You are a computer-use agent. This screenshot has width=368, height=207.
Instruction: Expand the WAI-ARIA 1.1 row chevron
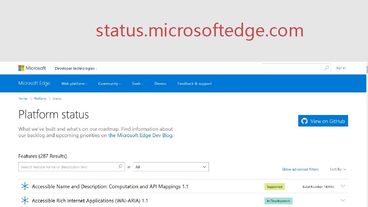pyautogui.click(x=343, y=200)
